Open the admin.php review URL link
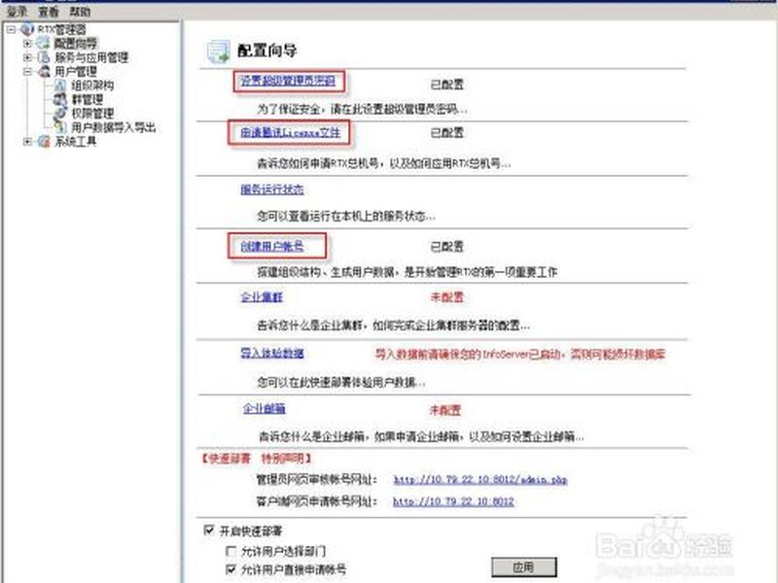 tap(480, 479)
